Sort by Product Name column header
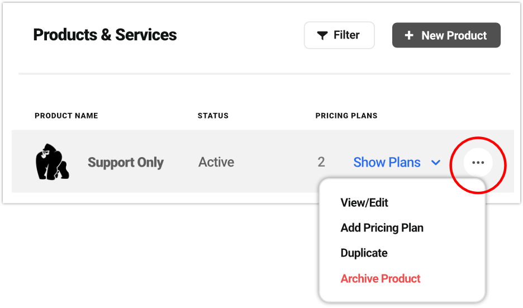 pos(66,116)
